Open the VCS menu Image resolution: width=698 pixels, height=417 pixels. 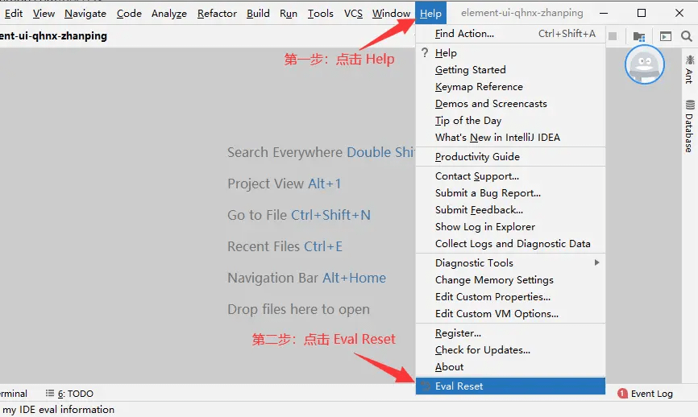pos(353,14)
